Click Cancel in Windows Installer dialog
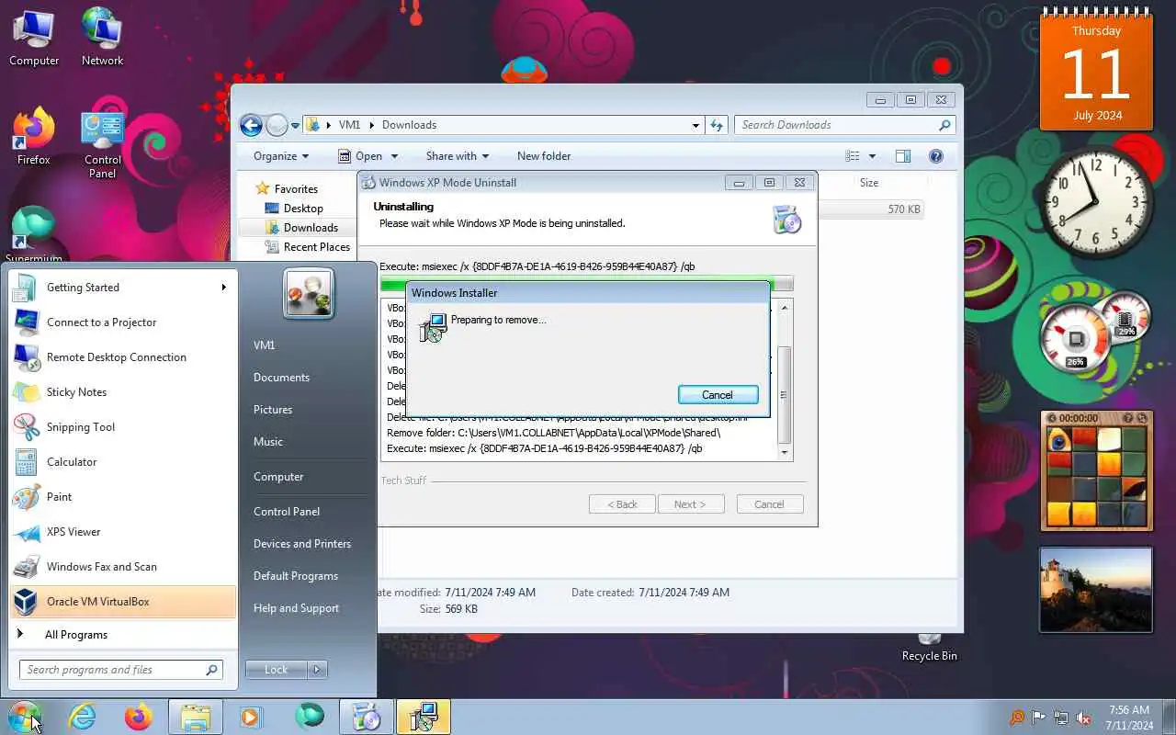1176x735 pixels. pyautogui.click(x=718, y=395)
